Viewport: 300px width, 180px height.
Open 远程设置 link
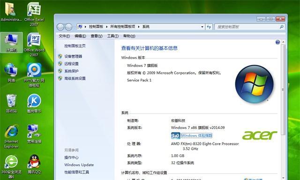click(71, 64)
